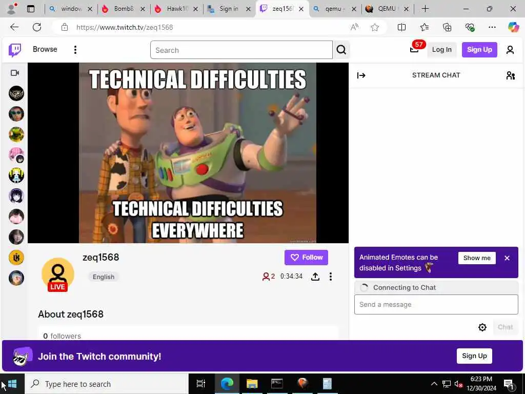Image resolution: width=525 pixels, height=394 pixels.
Task: Open the green frog avatar channel
Action: 16,135
